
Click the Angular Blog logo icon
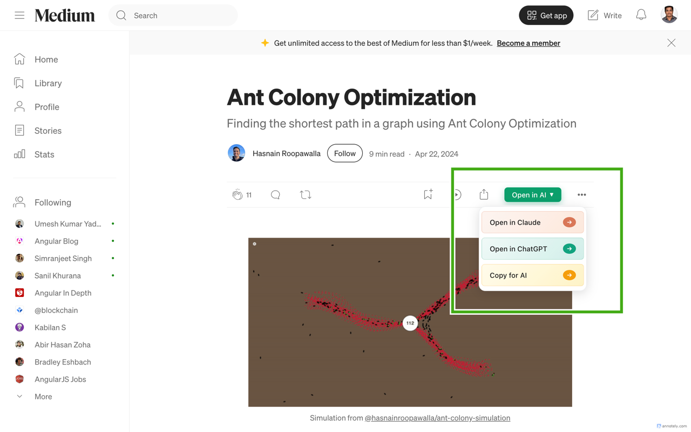pyautogui.click(x=19, y=241)
